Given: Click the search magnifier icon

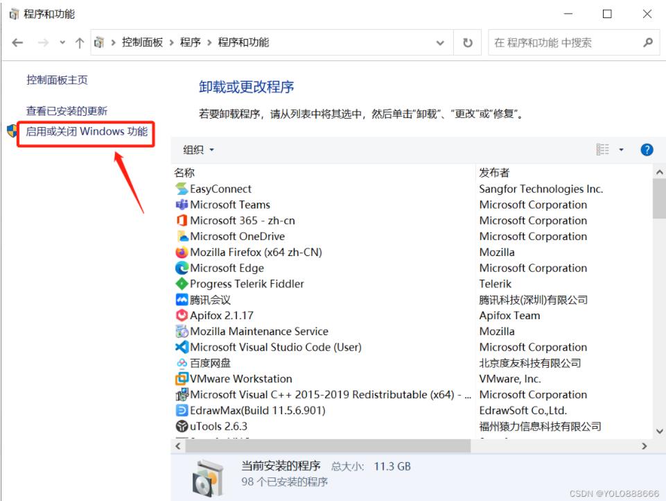Looking at the screenshot, I should (648, 42).
